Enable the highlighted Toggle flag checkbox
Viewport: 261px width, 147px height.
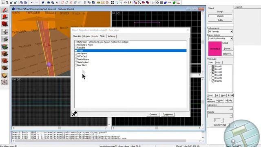point(76,51)
